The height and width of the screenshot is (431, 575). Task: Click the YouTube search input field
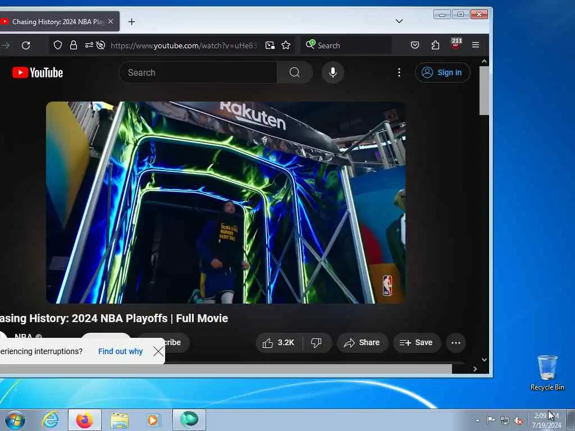pyautogui.click(x=198, y=72)
